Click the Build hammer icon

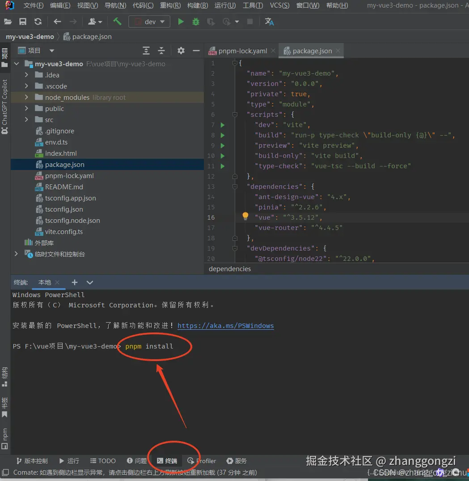coord(117,21)
